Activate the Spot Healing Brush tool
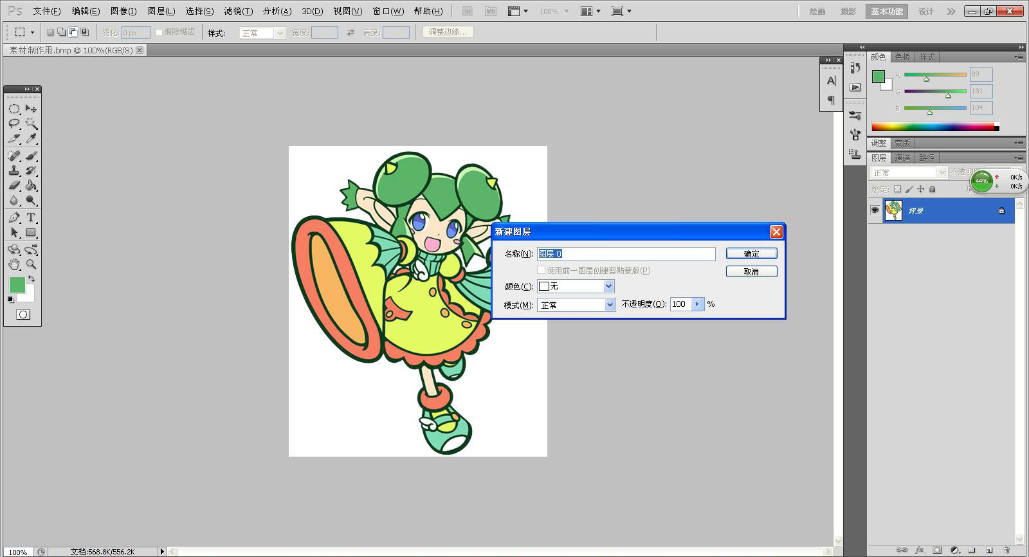The image size is (1029, 557). click(14, 156)
